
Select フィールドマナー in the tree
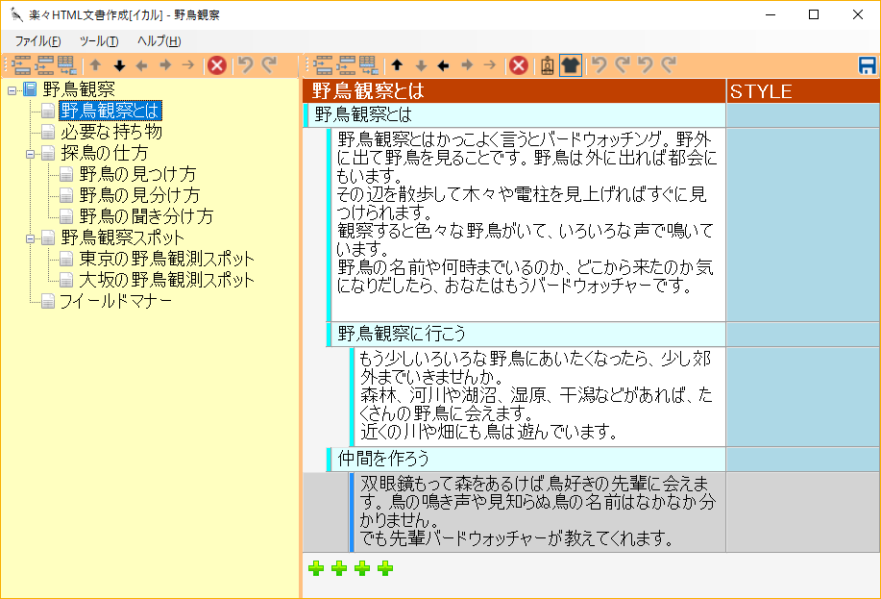tap(115, 301)
